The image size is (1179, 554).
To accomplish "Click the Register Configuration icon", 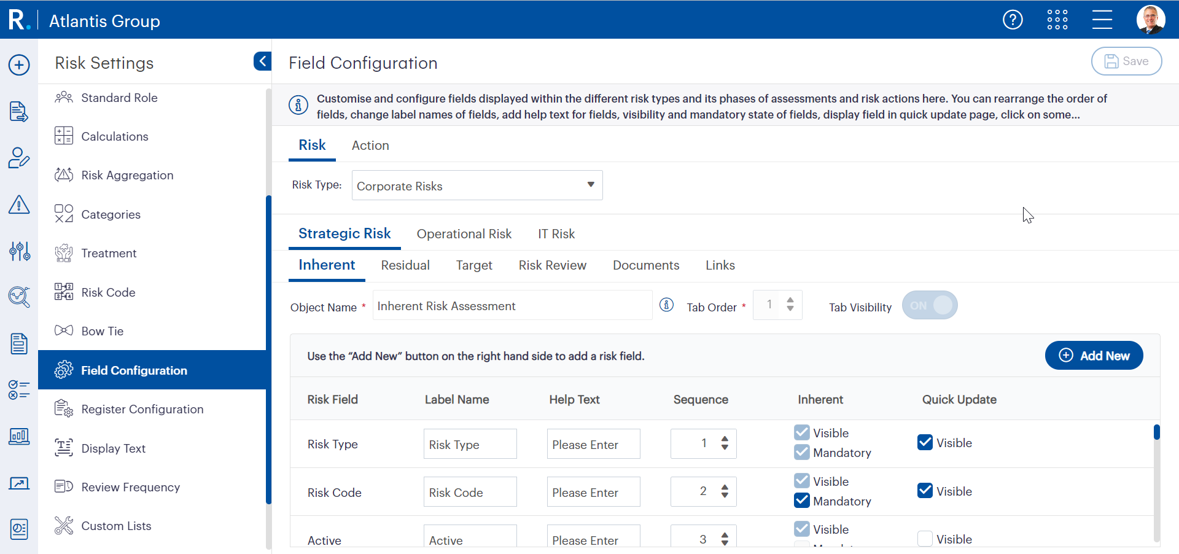I will coord(64,408).
